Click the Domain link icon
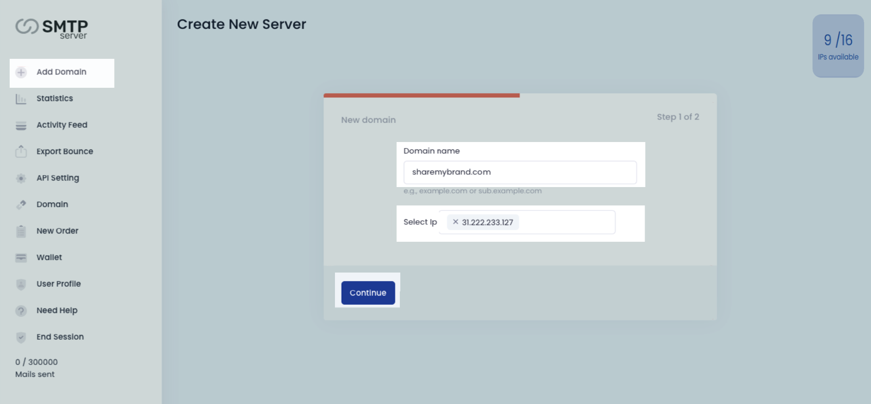 [x=21, y=205]
